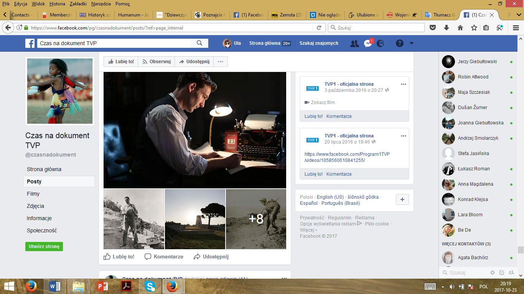Expand the account dropdown arrow in Facebook bar
Viewport: 524px width, 294px height.
(412, 43)
